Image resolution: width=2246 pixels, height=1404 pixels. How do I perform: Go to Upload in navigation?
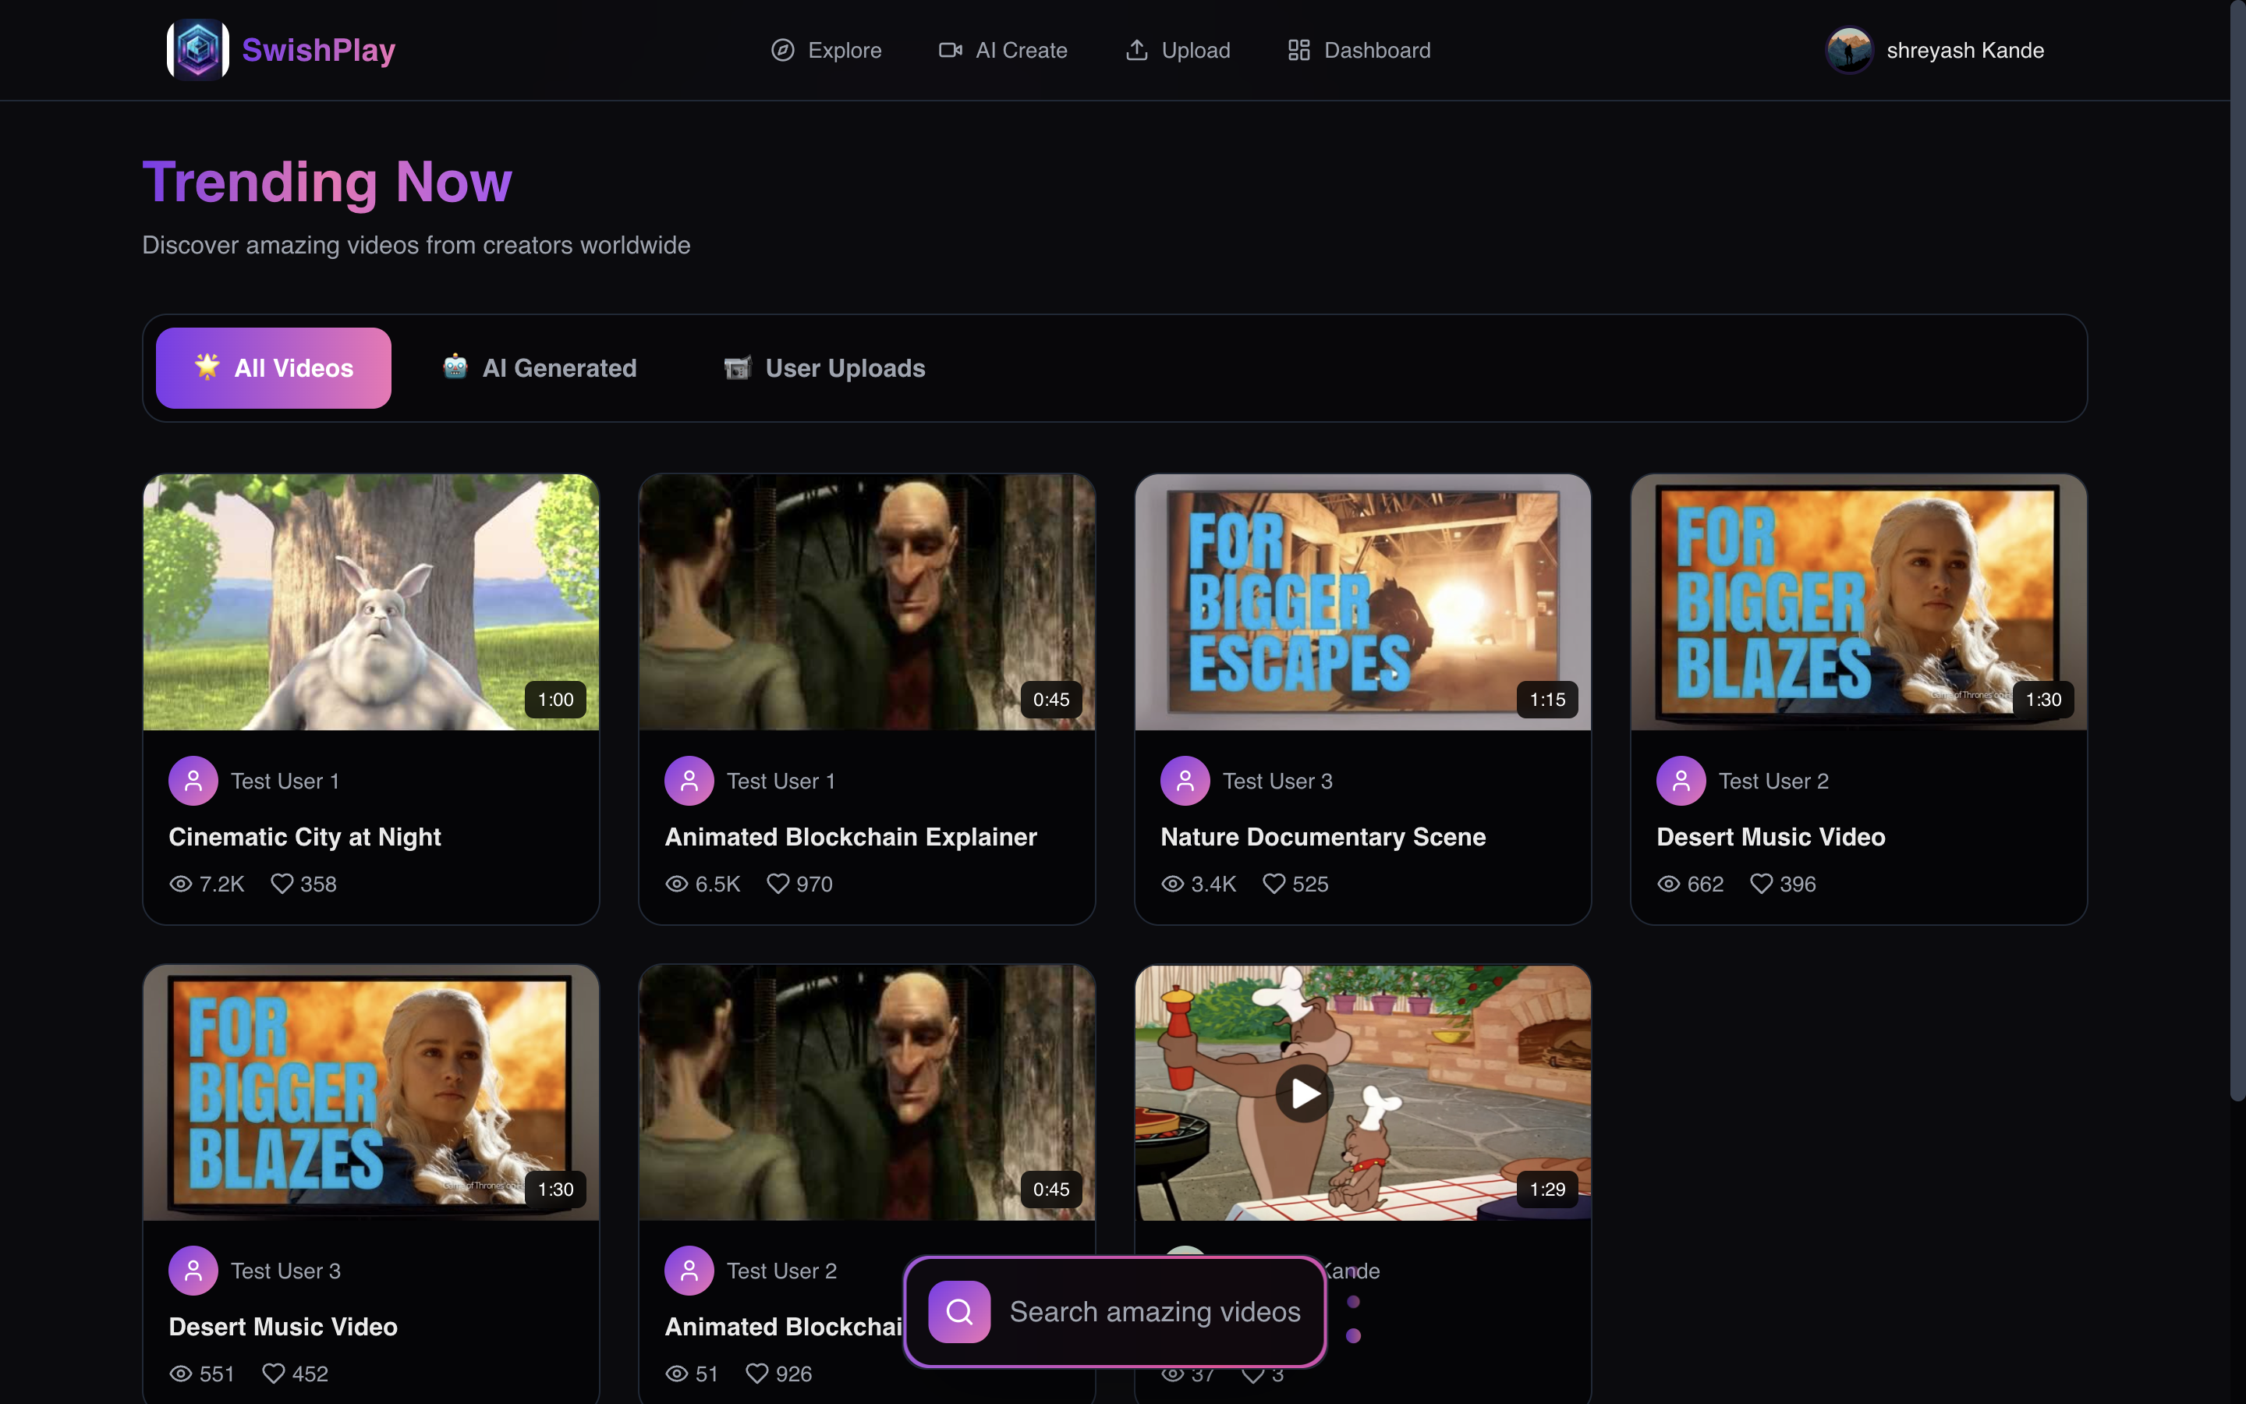[1178, 50]
